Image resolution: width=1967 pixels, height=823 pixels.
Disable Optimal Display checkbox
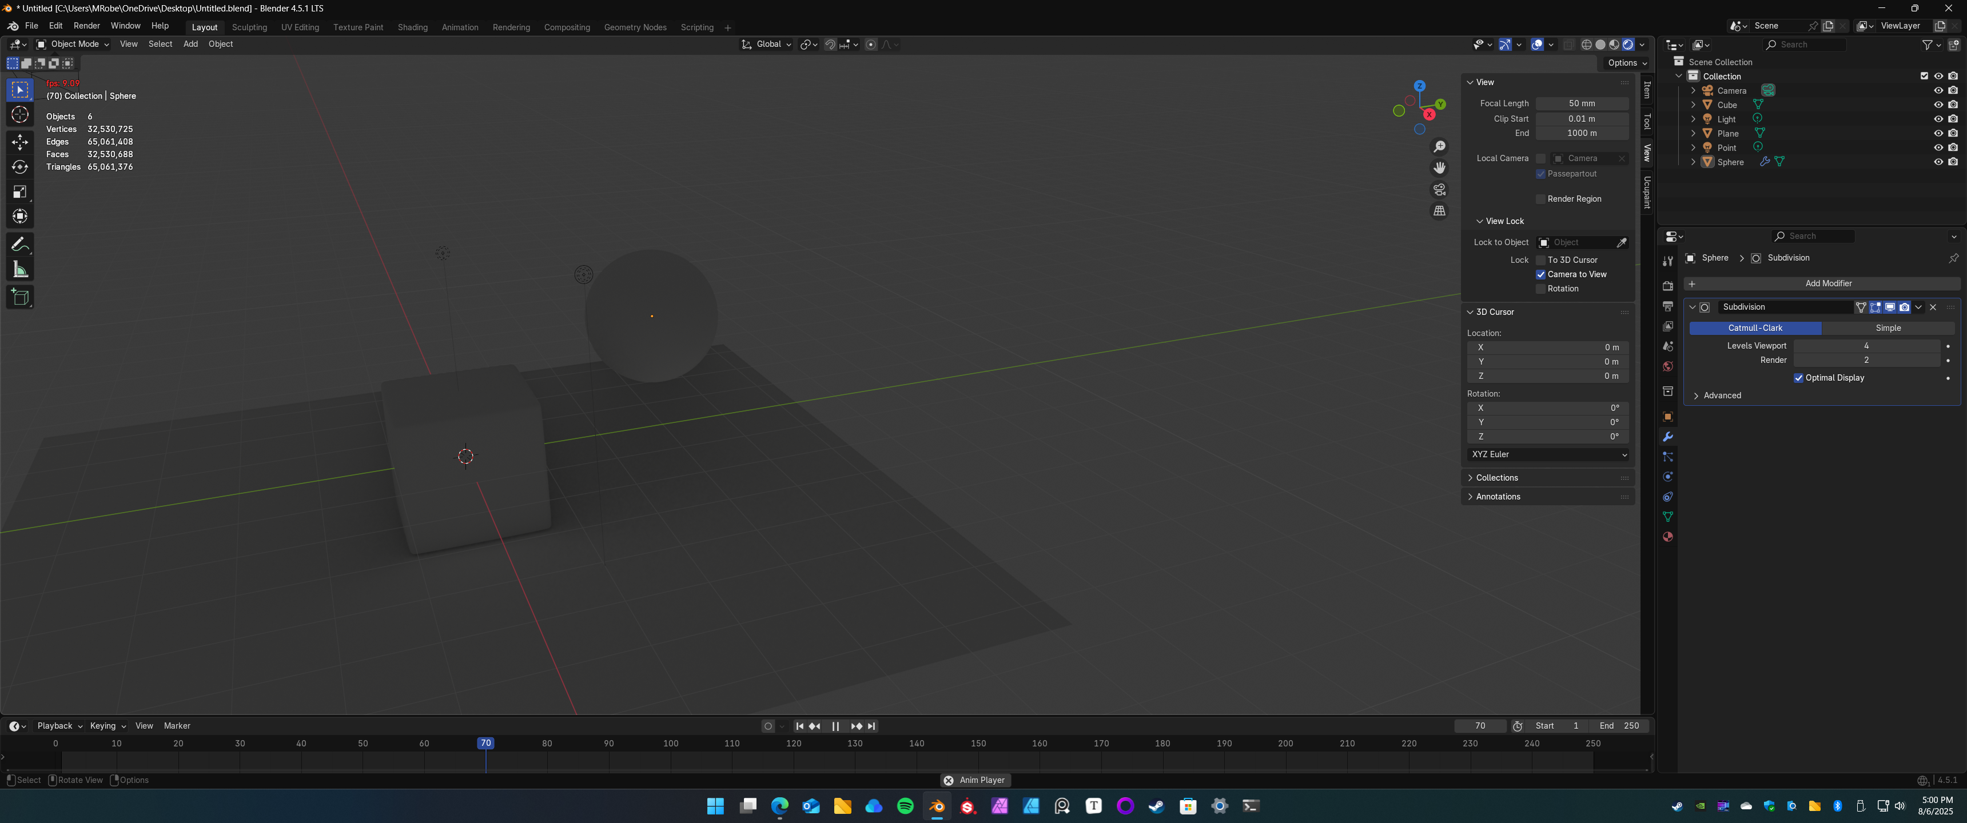pyautogui.click(x=1798, y=378)
